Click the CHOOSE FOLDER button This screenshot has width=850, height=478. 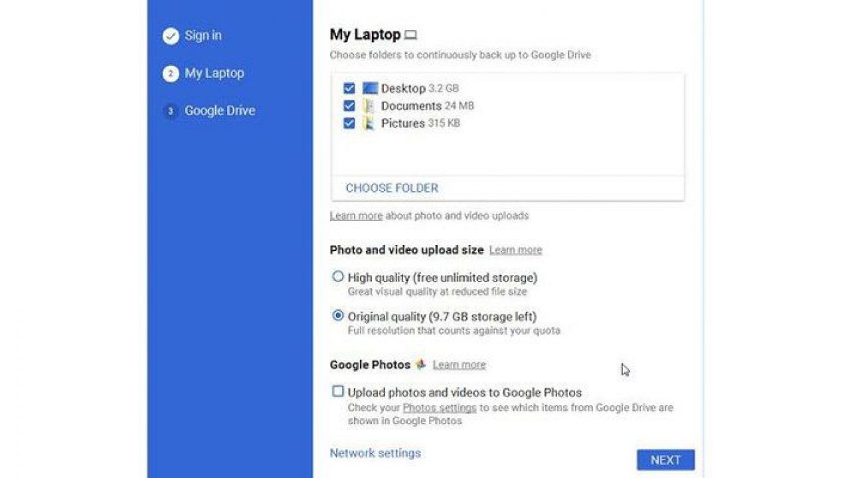coord(392,188)
